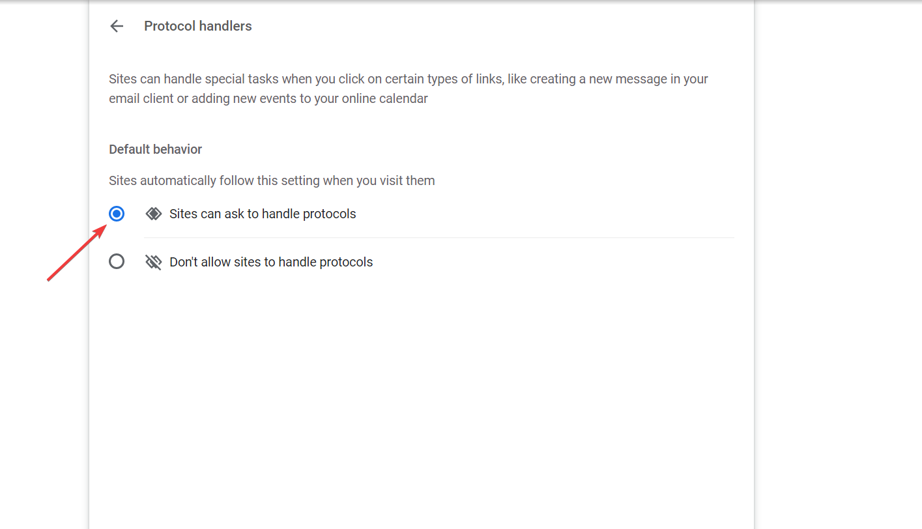Click the protocol handler icon next to Sites can ask
Image resolution: width=922 pixels, height=529 pixels.
point(153,214)
